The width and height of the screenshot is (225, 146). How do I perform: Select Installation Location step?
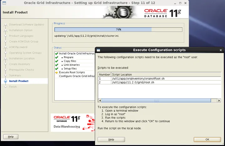[x=22, y=59]
